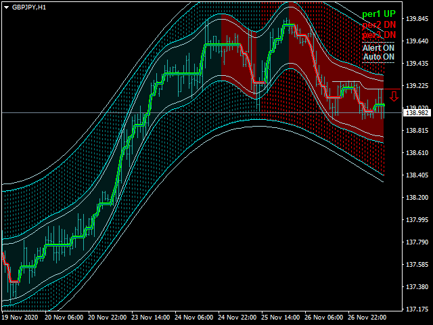Click the 24 Nov 06:00 time label
Screen dimensions: 433x325
point(194,318)
